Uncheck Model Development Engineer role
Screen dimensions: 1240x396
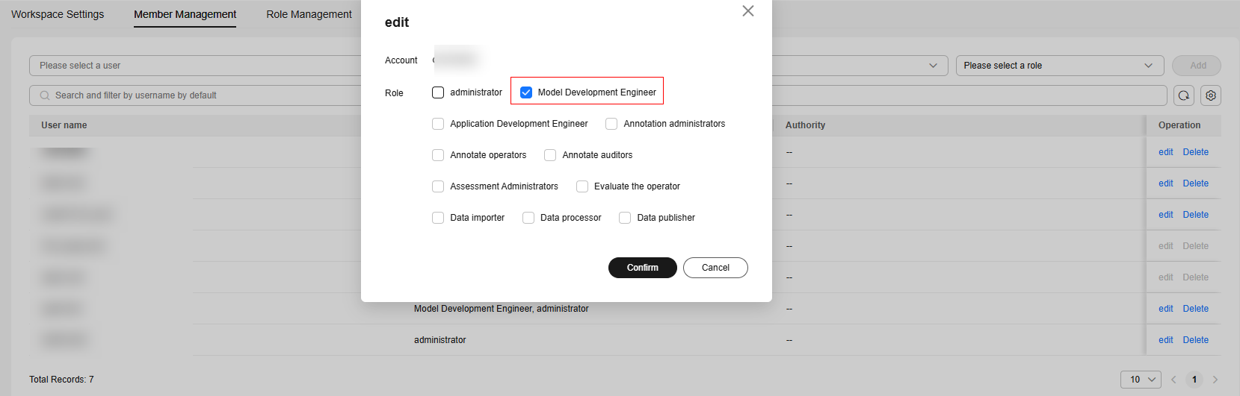[x=526, y=92]
